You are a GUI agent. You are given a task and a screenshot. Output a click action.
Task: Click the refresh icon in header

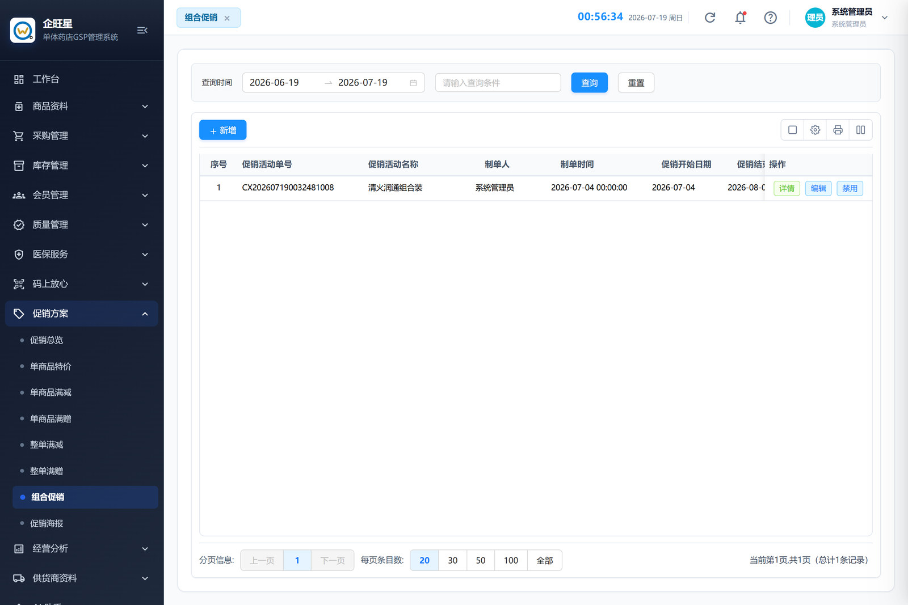point(710,18)
